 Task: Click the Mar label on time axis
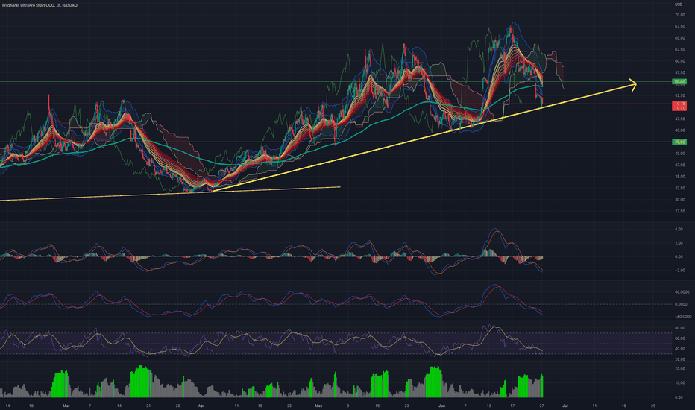pos(66,406)
